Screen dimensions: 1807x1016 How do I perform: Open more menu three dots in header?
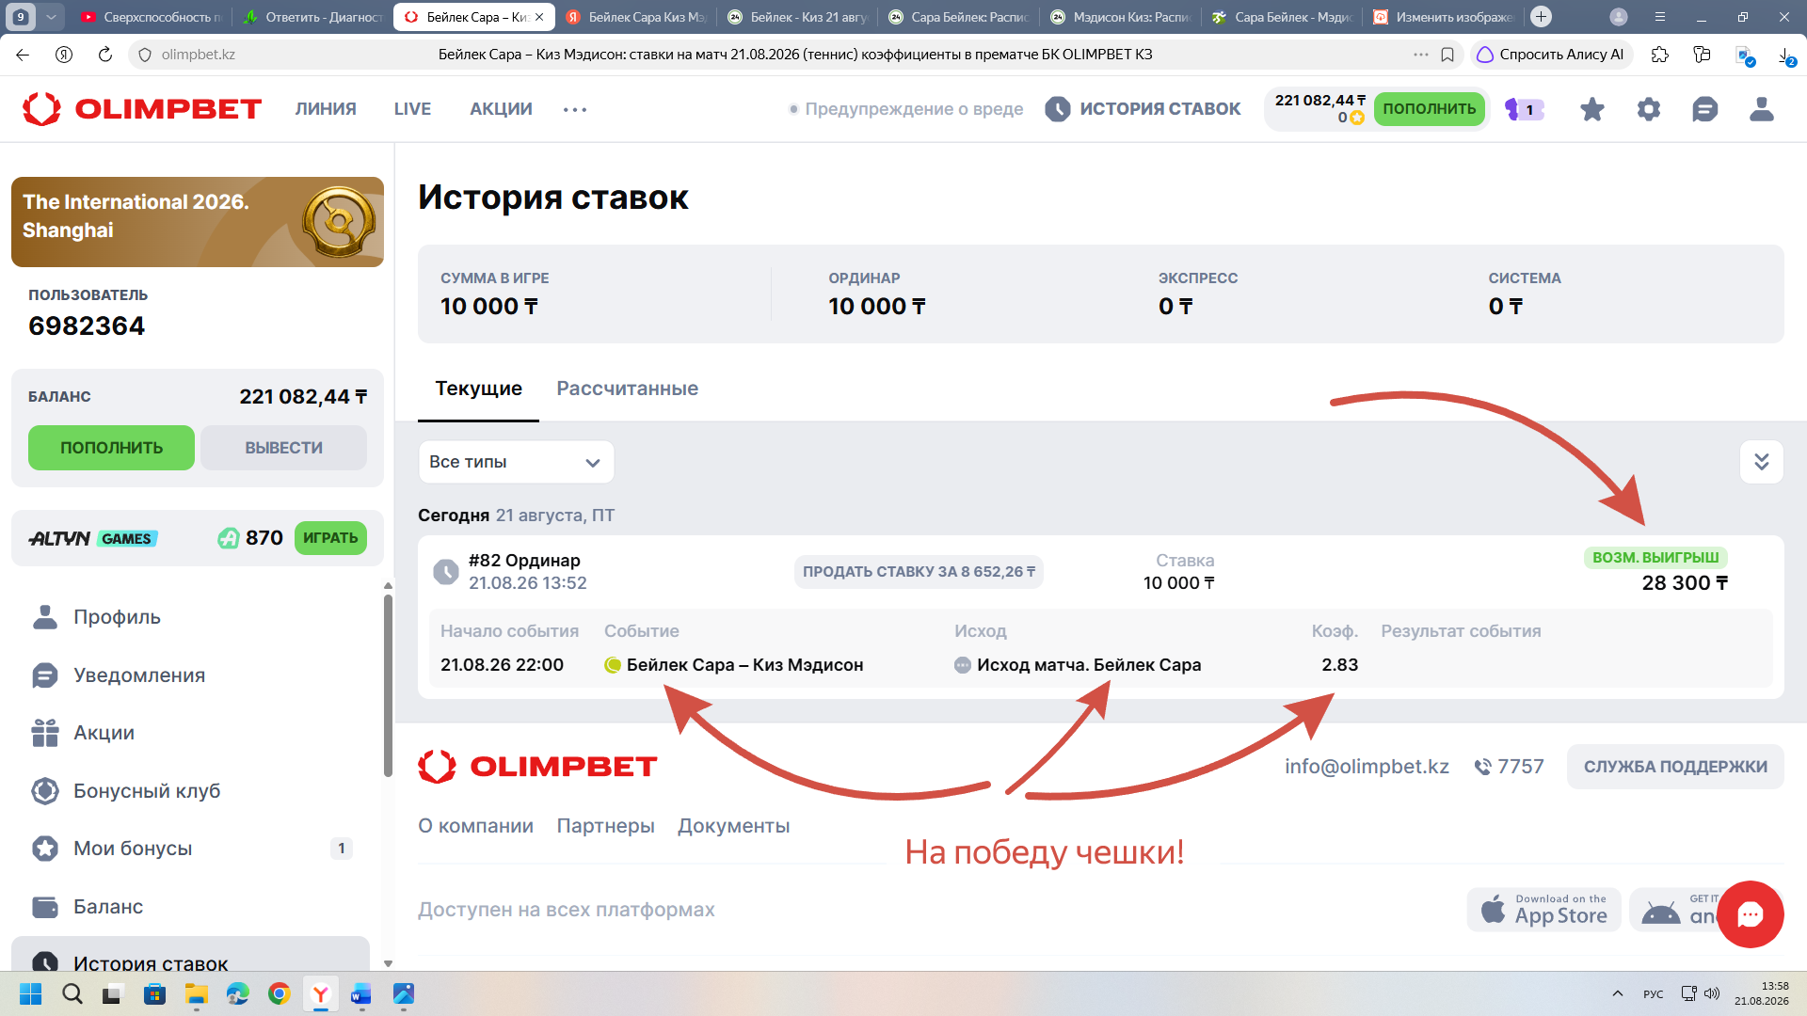pos(575,109)
